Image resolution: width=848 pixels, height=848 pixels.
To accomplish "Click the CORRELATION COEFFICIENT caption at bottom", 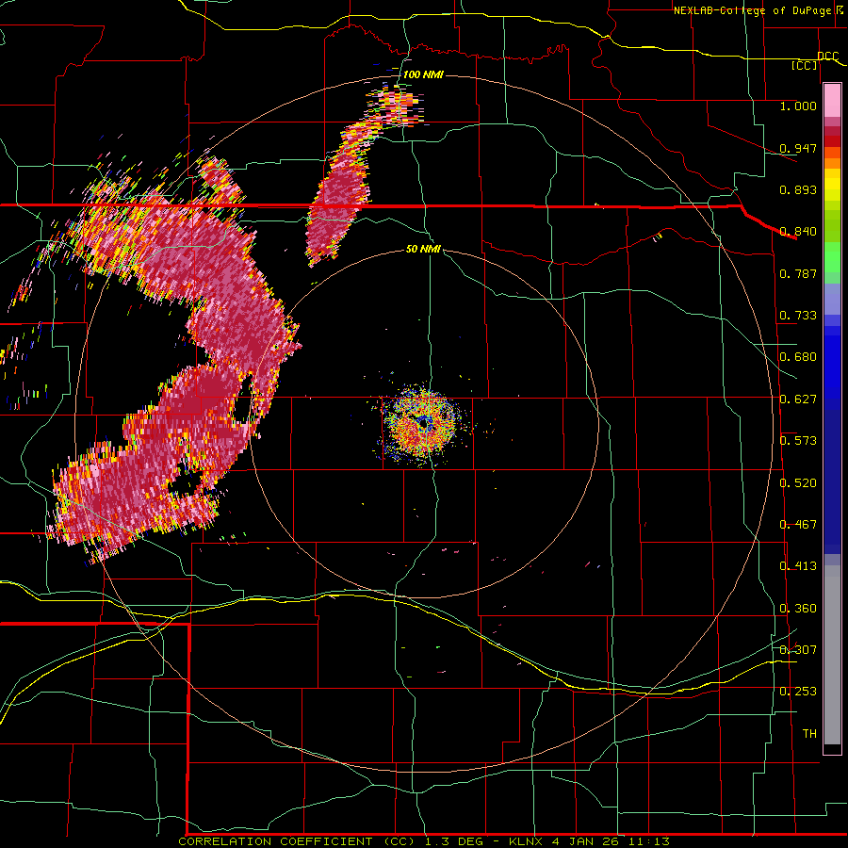I will tap(424, 841).
